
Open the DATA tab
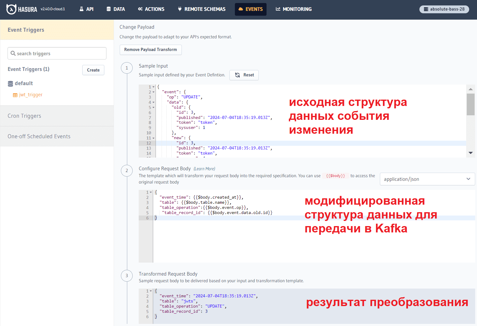[x=116, y=9]
